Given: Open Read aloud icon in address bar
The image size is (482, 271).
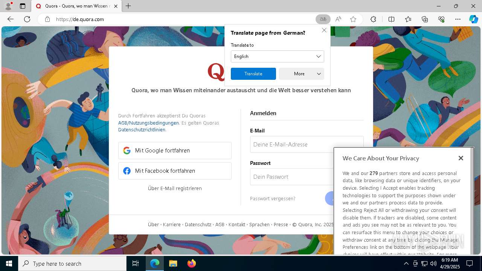Looking at the screenshot, I should pos(338,19).
